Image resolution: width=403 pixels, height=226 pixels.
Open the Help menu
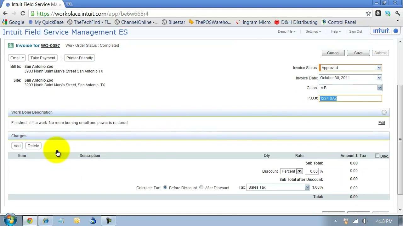click(x=336, y=31)
